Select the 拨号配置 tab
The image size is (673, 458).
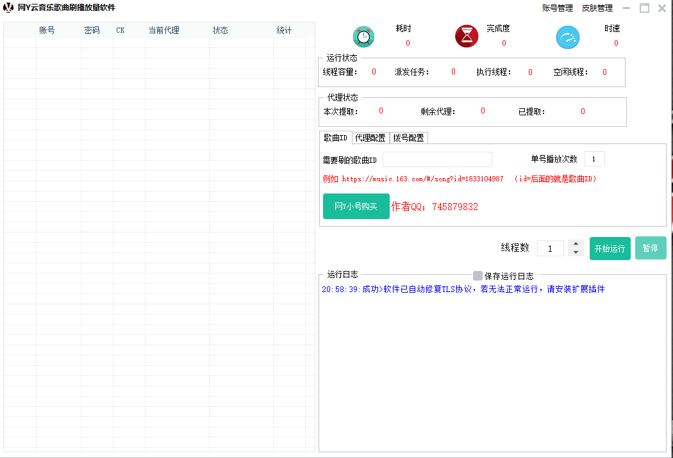[408, 138]
